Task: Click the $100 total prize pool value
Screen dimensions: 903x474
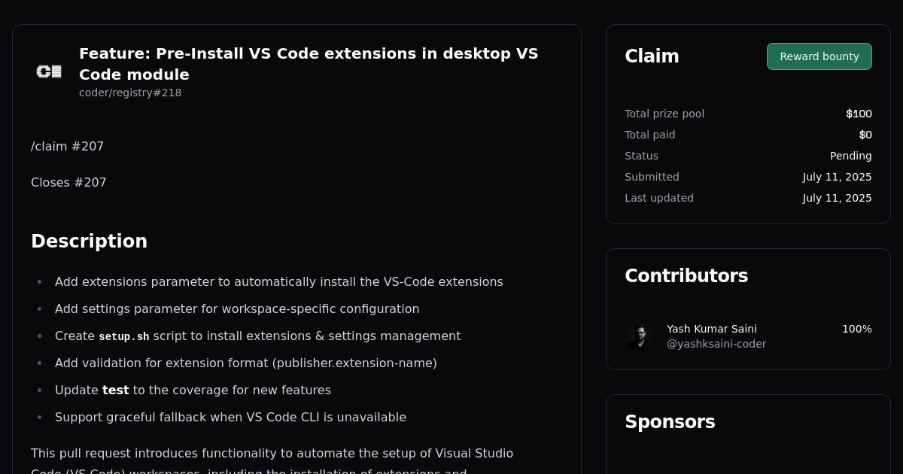Action: click(859, 114)
